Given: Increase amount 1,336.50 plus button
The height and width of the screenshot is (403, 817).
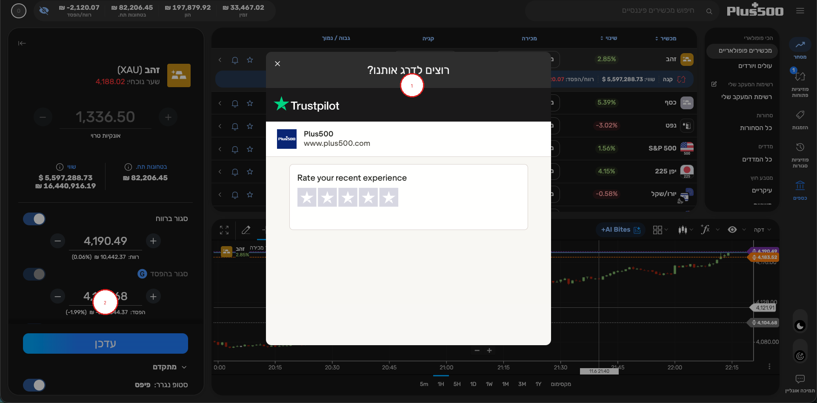Looking at the screenshot, I should [168, 117].
